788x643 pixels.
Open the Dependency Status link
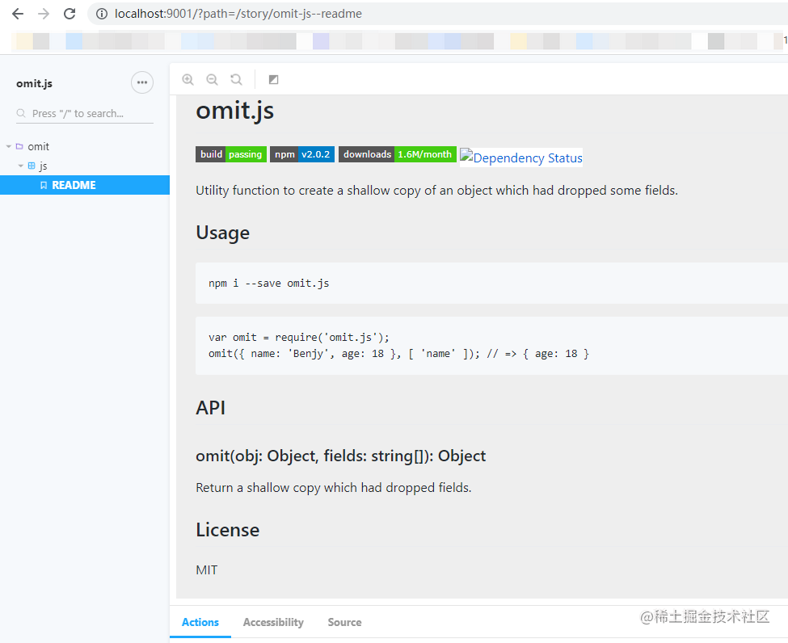(x=520, y=158)
